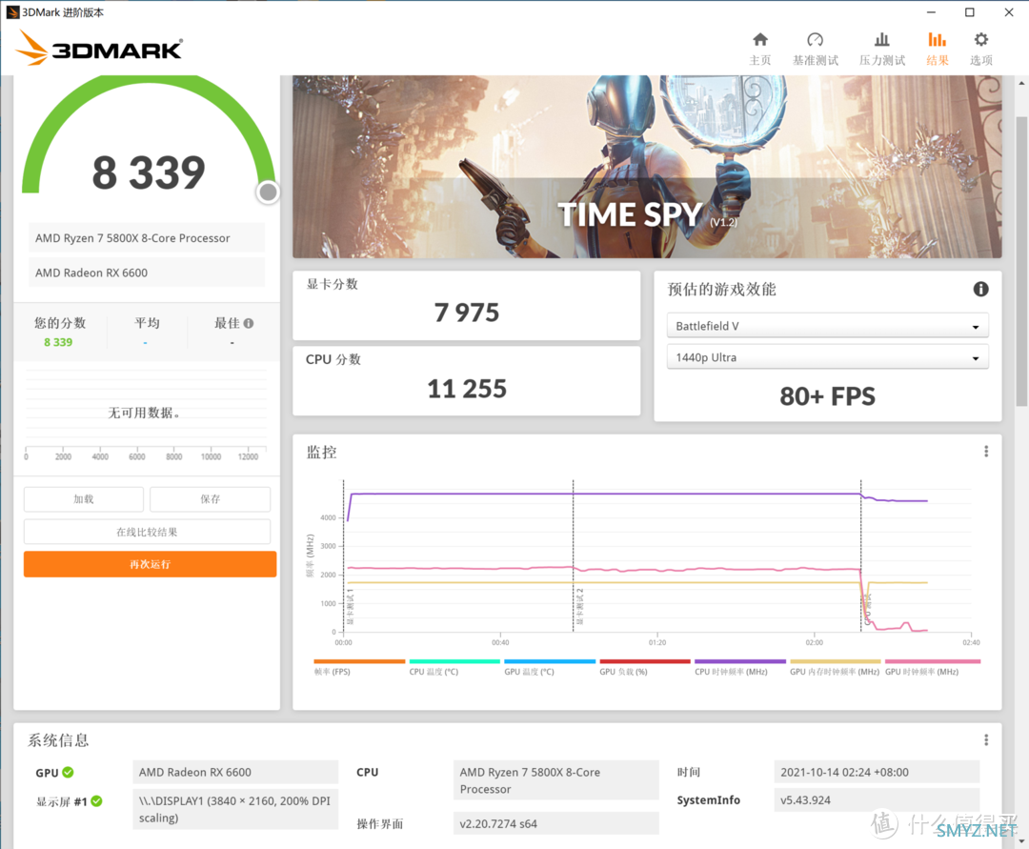Click the CPU field in 系统信息
The height and width of the screenshot is (849, 1029).
coord(555,780)
